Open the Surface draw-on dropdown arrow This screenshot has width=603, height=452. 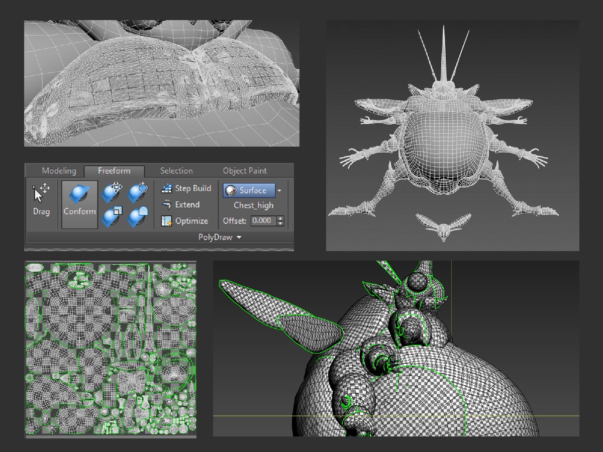tap(279, 191)
